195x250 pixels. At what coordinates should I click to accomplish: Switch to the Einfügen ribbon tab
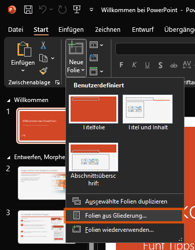(x=71, y=30)
